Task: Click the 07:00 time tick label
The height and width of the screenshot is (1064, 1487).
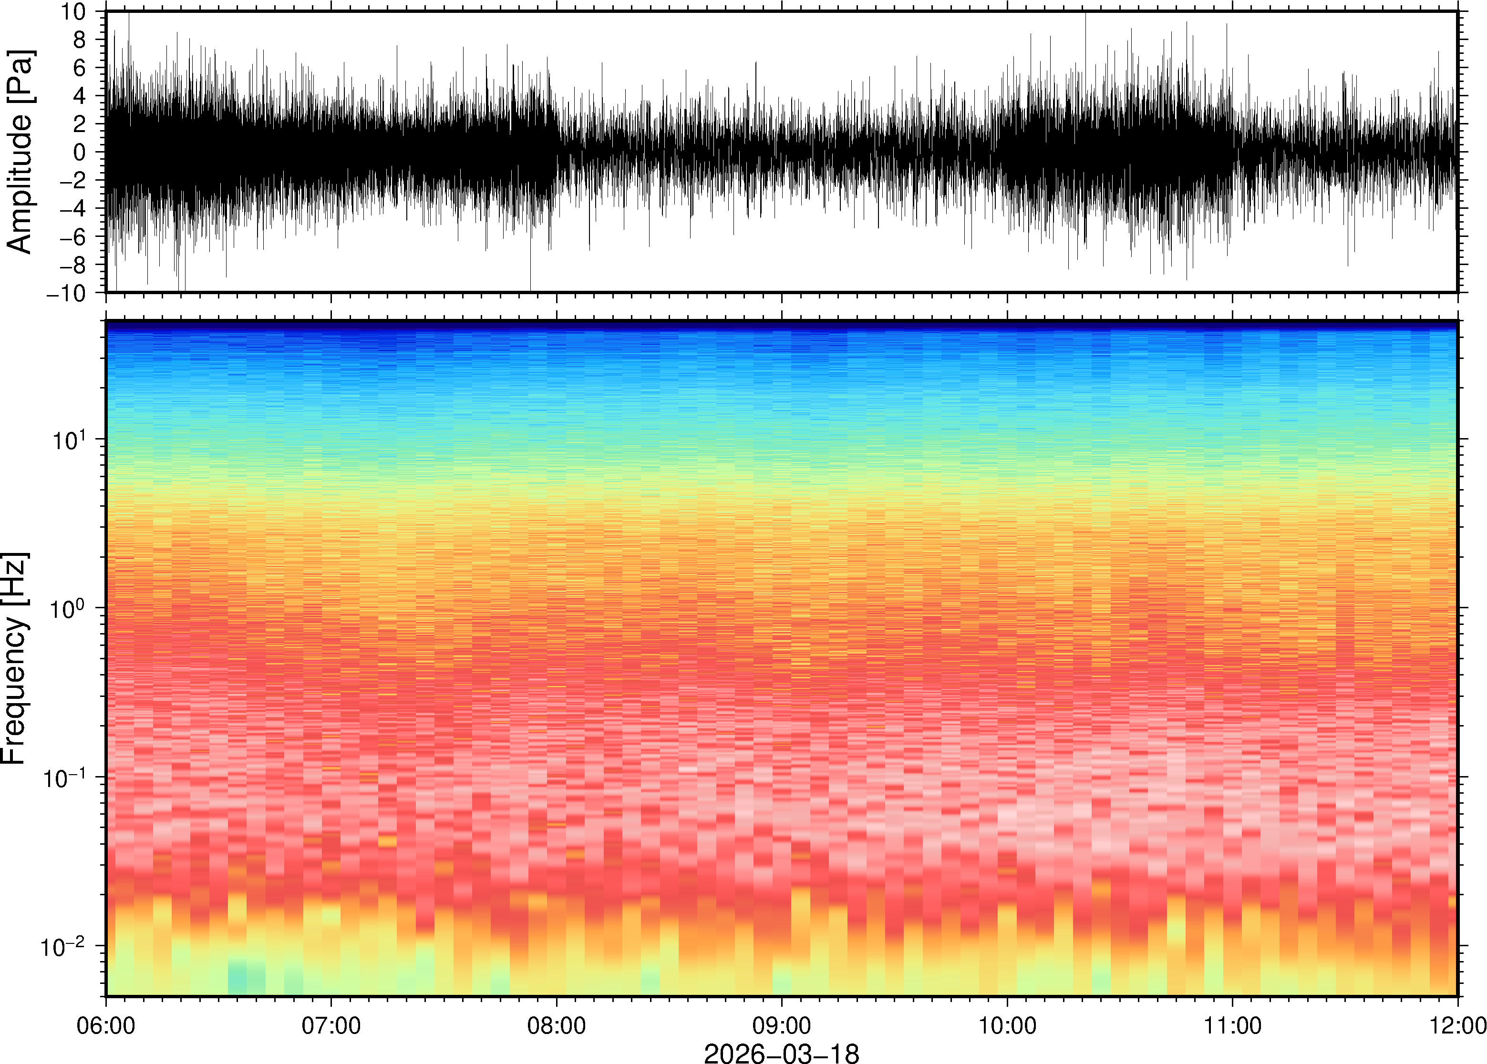Action: pos(331,1025)
